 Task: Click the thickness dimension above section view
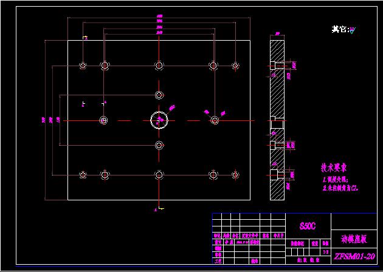coord(277,34)
